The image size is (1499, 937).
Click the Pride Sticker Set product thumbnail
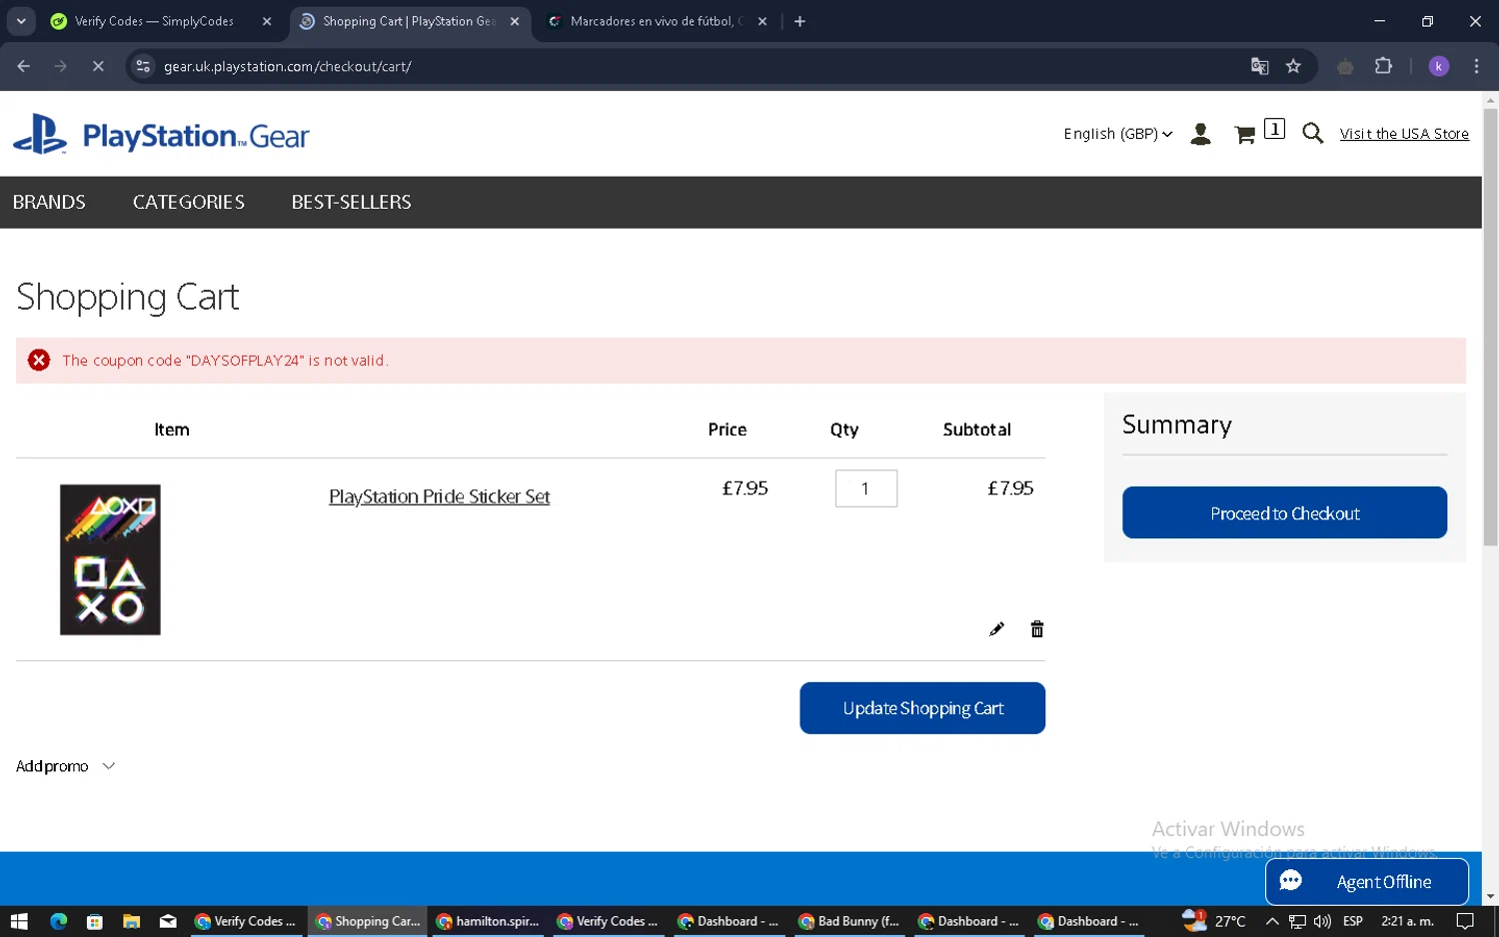(x=110, y=559)
